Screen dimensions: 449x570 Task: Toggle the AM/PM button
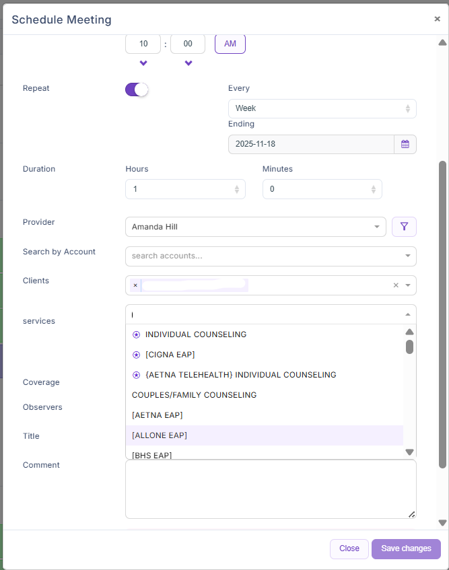click(x=230, y=44)
